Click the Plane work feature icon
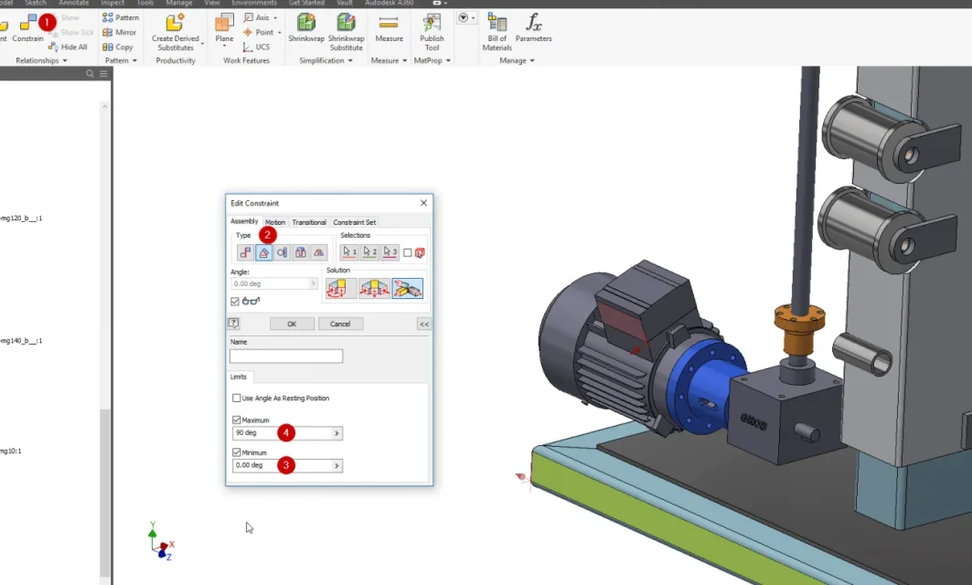 [224, 24]
